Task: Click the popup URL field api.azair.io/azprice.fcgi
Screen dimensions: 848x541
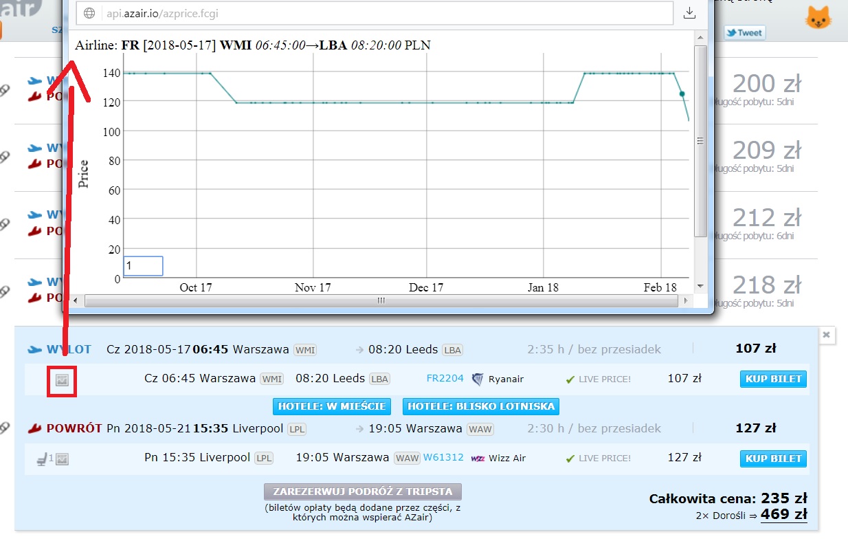Action: coord(374,13)
